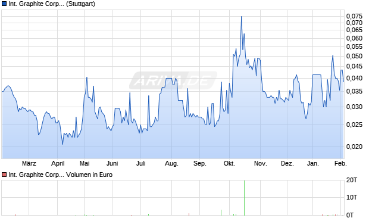Click the 0T volume axis label
This screenshot has height=221, width=369.
pyautogui.click(x=350, y=215)
